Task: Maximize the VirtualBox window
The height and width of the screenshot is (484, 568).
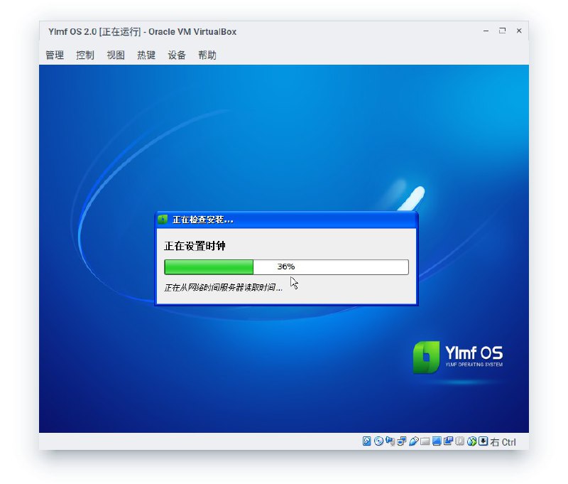Action: [x=503, y=31]
